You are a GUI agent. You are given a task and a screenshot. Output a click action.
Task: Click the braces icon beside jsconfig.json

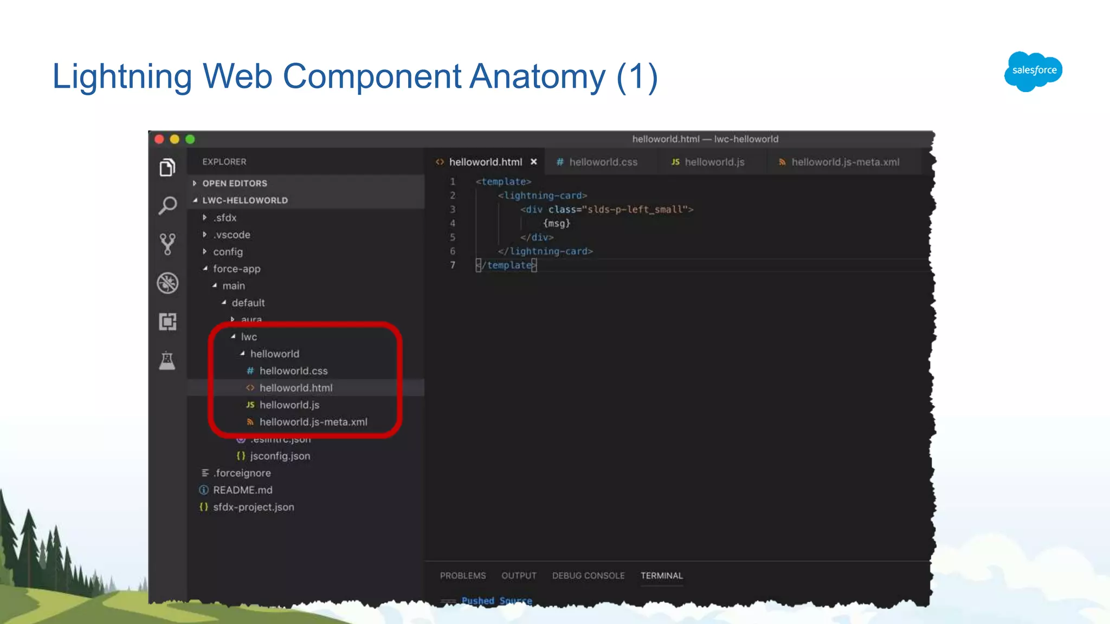click(241, 456)
